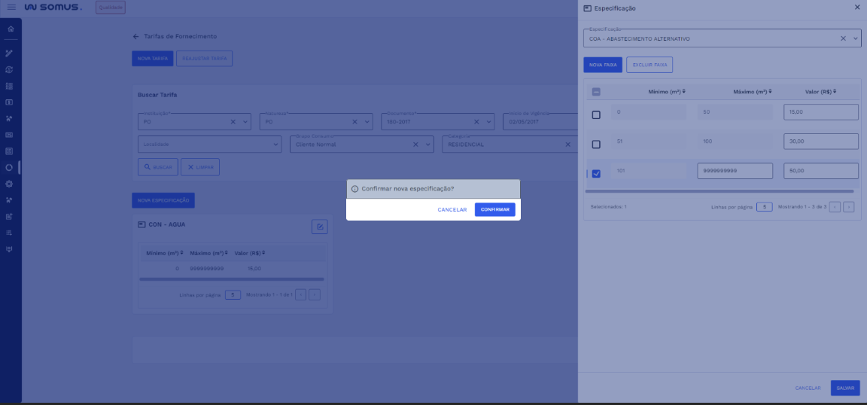Click the back arrow beside Tarifas de Fornecimento

[x=136, y=36]
